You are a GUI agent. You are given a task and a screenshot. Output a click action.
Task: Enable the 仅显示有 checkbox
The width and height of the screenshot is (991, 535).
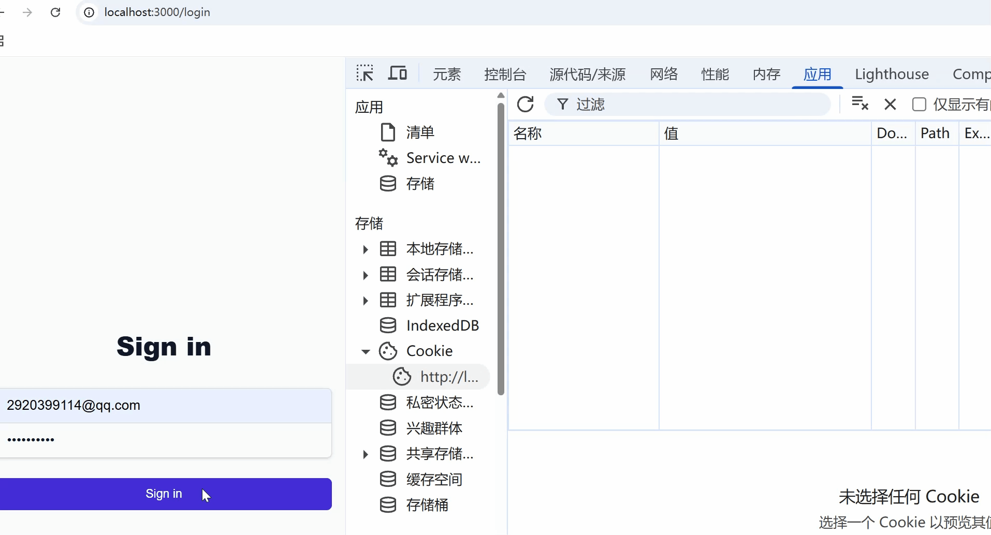(x=920, y=104)
